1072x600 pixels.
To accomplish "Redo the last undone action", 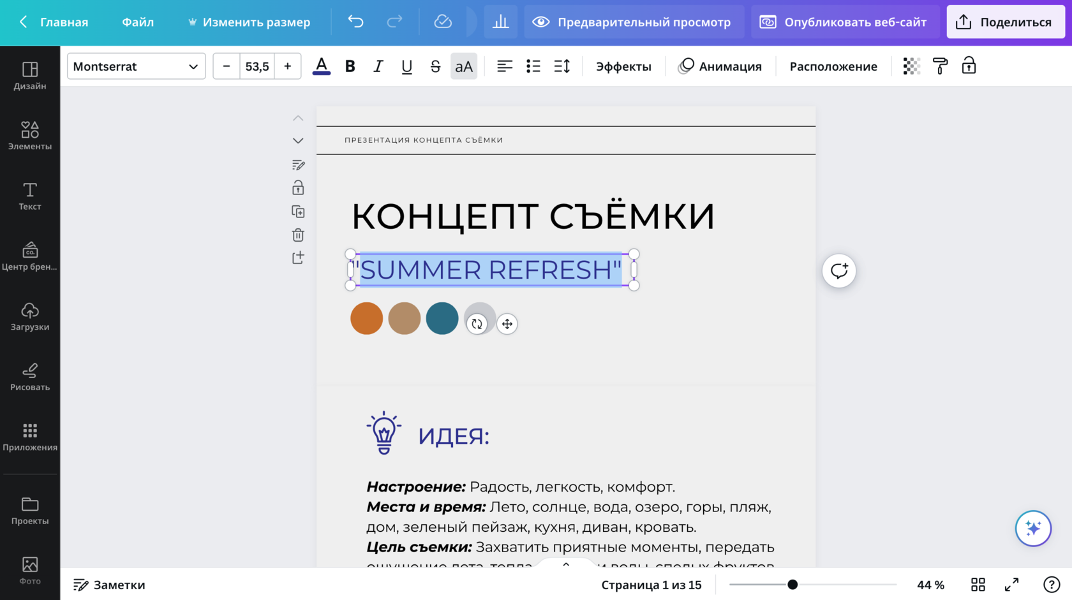I will point(395,22).
